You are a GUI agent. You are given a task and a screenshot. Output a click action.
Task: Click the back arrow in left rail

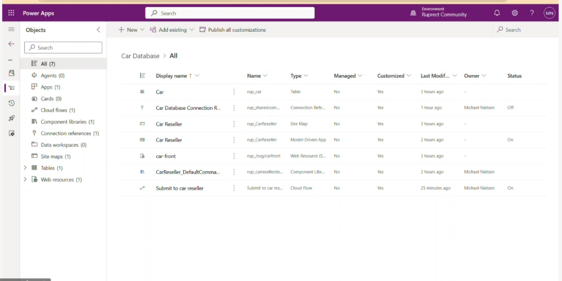click(x=11, y=44)
